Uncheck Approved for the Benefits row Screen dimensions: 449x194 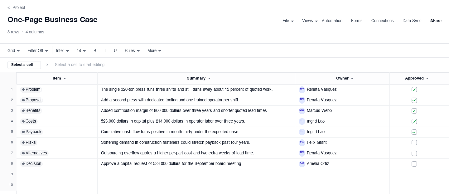414,111
